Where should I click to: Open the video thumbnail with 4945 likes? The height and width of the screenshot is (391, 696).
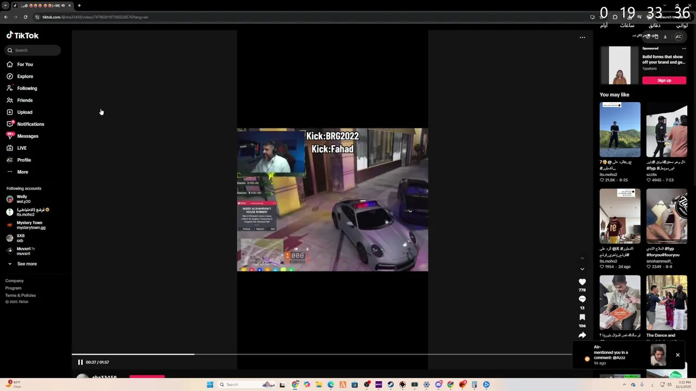pos(667,129)
